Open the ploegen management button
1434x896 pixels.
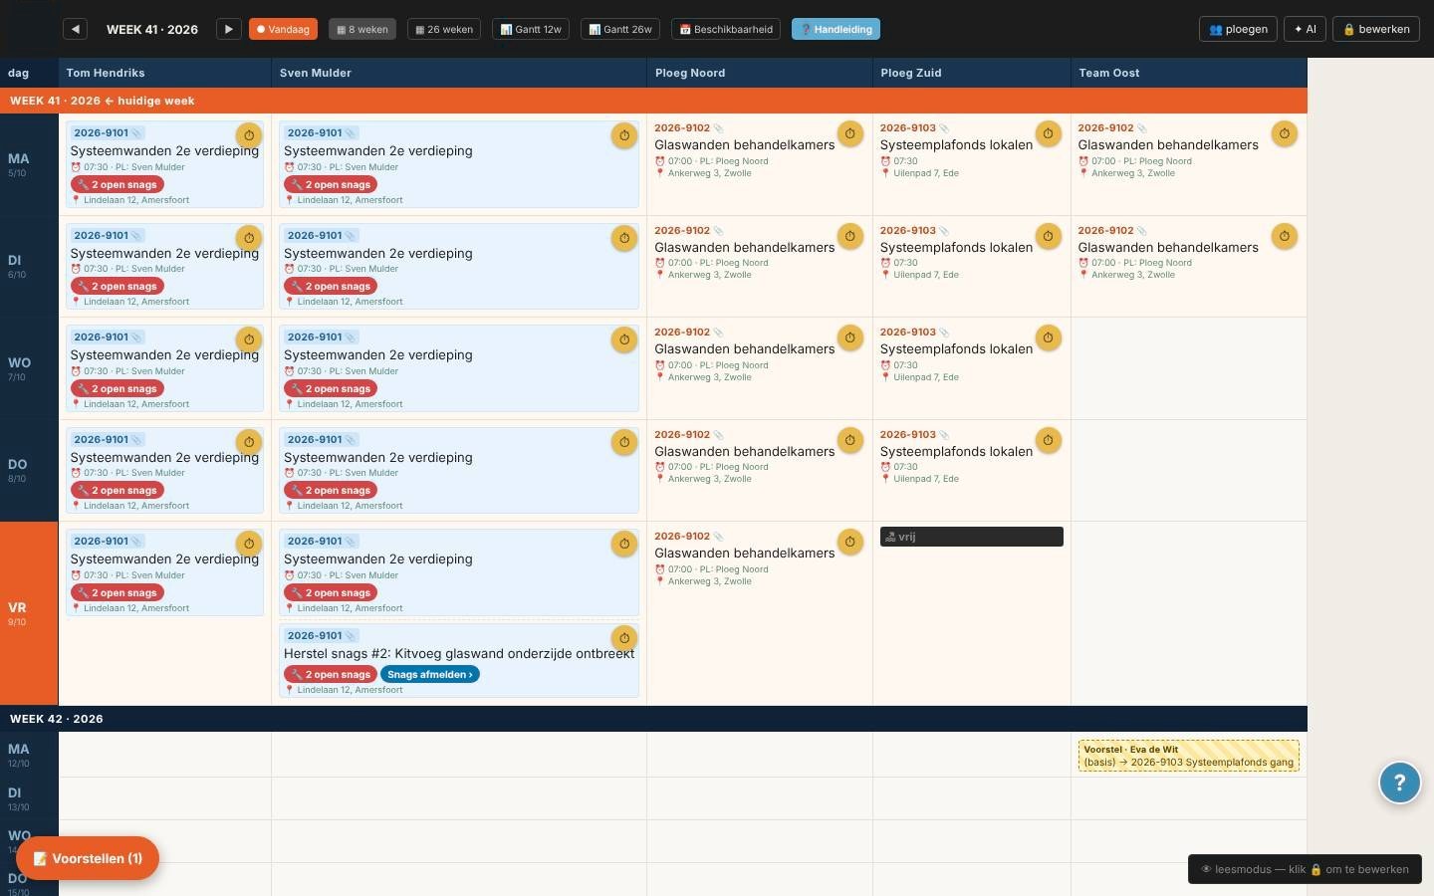[x=1238, y=29]
